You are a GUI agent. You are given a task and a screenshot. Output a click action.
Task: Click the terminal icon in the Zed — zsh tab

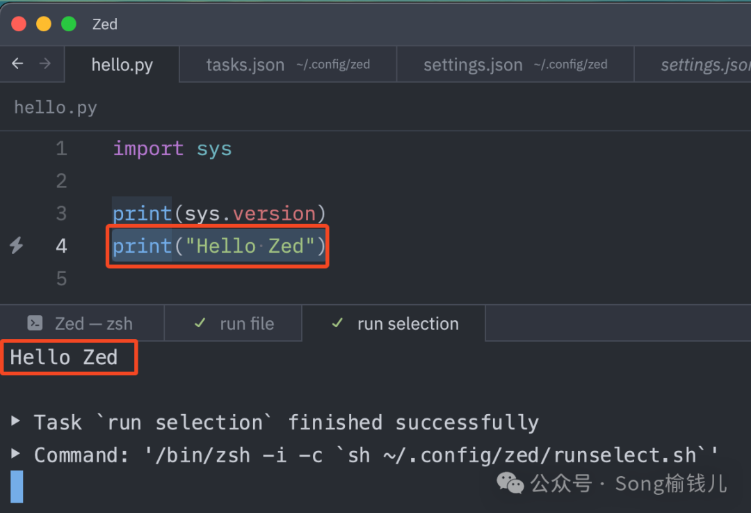pos(35,324)
